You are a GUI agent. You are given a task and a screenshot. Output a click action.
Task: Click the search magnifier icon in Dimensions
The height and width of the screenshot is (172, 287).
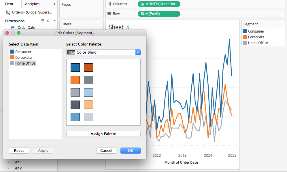48,21
